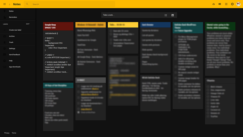Click the App downloads icon
Screen dimensions: 243x137
click(5, 67)
